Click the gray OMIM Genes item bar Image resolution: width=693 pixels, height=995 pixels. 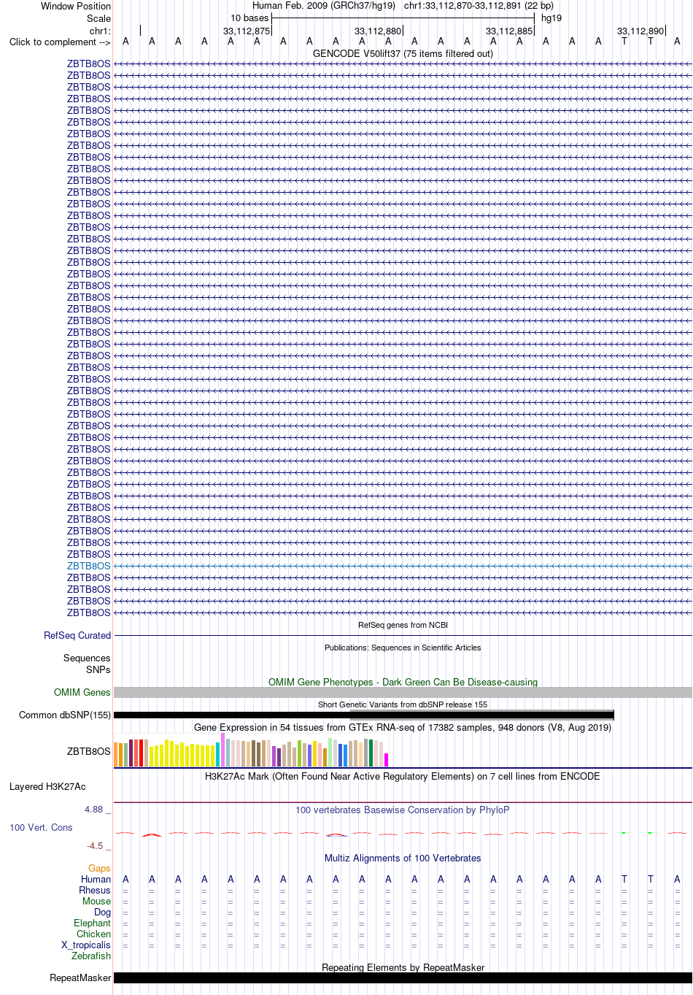click(x=403, y=692)
